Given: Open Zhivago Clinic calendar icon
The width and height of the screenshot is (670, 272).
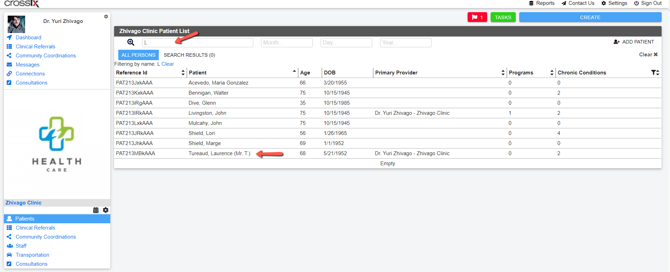Looking at the screenshot, I should pyautogui.click(x=96, y=210).
